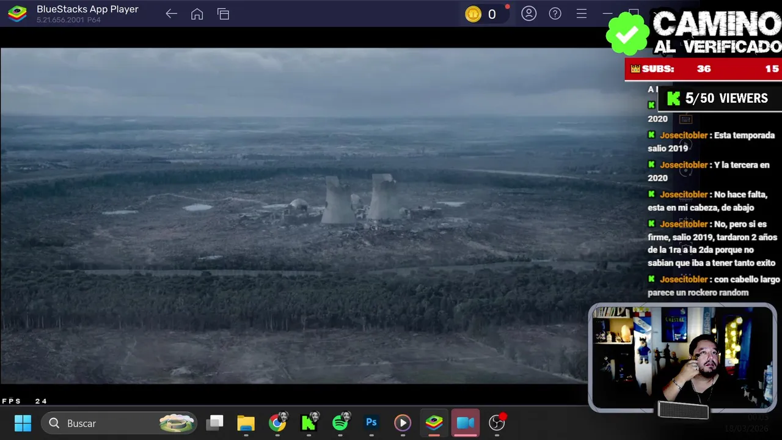Viewport: 782px width, 440px height.
Task: Click the BlueStacks App Player title
Action: pyautogui.click(x=87, y=9)
